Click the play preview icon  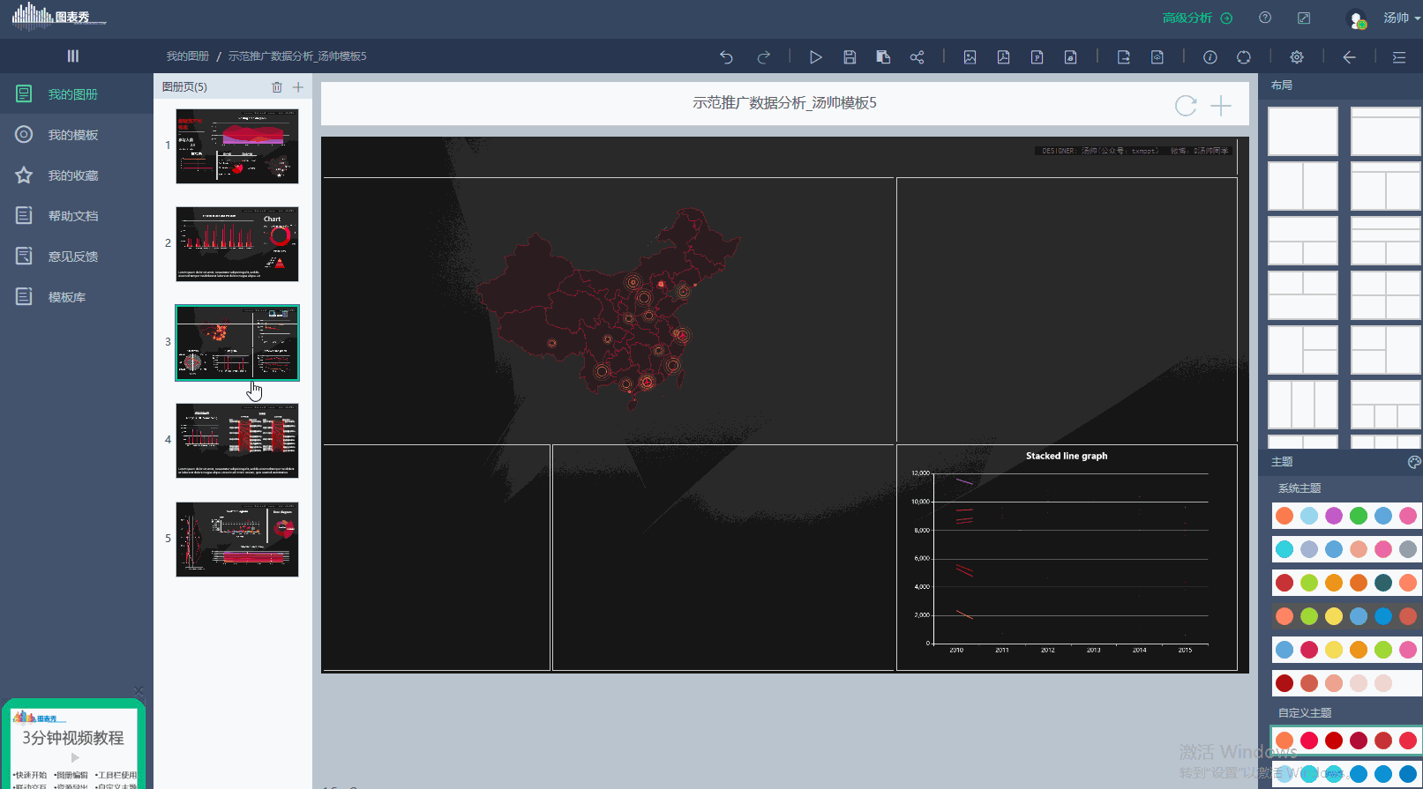coord(815,57)
